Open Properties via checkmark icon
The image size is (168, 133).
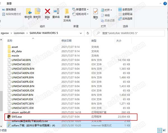point(95,11)
